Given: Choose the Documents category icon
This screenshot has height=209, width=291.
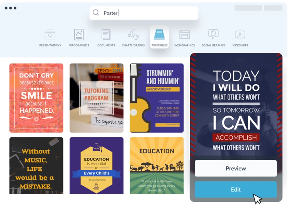Looking at the screenshot, I should tap(106, 34).
